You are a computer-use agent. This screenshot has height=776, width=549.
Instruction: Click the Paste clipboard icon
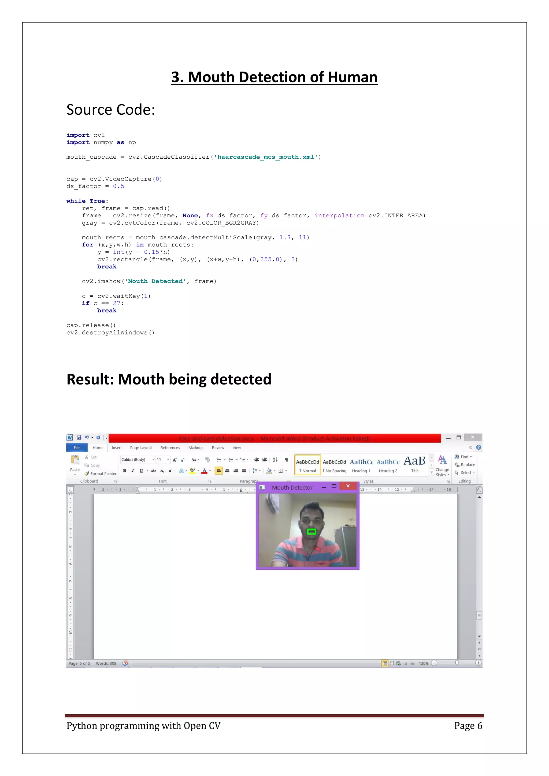[75, 461]
